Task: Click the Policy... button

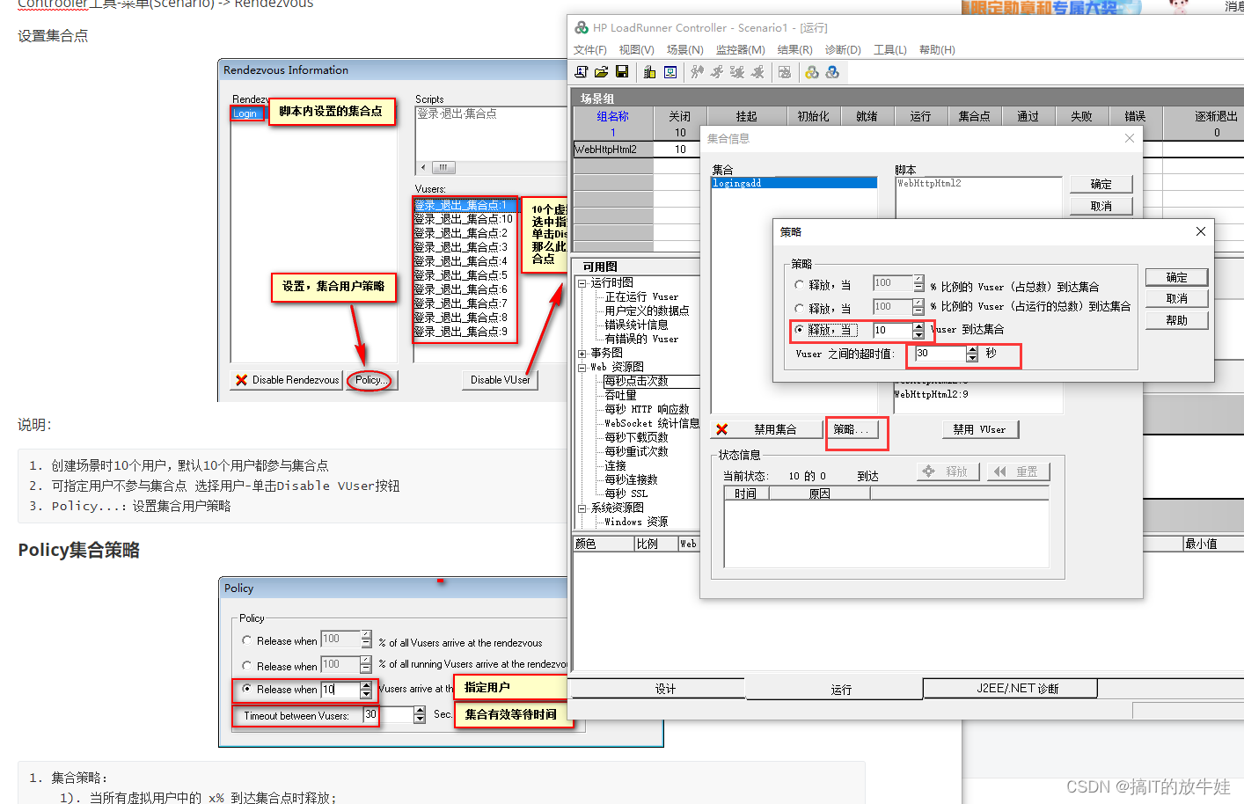Action: pyautogui.click(x=371, y=380)
